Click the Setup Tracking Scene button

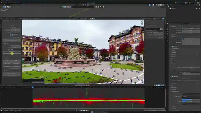click(12, 75)
